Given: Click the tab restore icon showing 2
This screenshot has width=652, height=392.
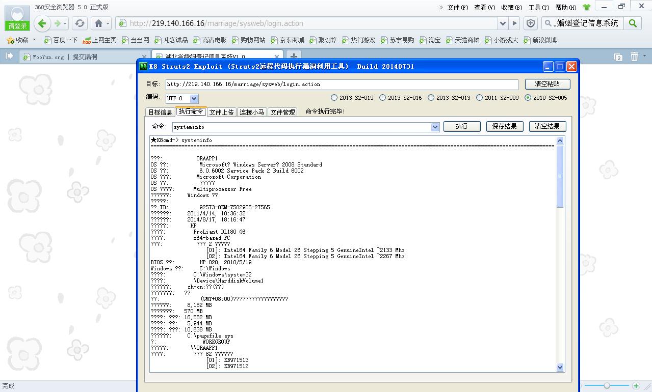Looking at the screenshot, I should pyautogui.click(x=618, y=57).
